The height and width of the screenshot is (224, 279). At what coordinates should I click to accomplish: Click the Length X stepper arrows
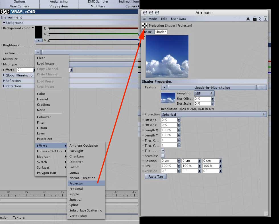coord(179,130)
